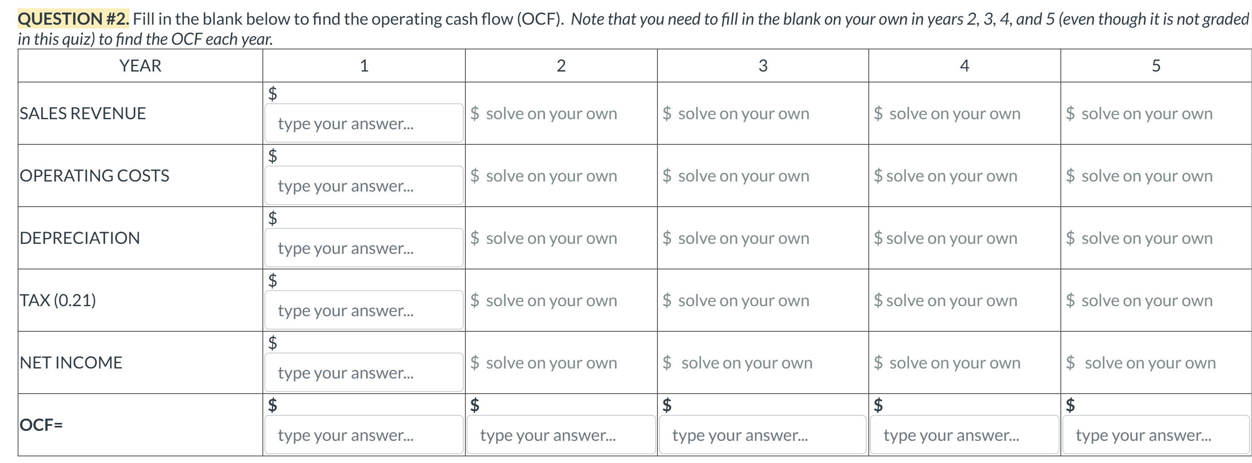Click the Tax (0.21) year 1 answer field

pyautogui.click(x=364, y=310)
